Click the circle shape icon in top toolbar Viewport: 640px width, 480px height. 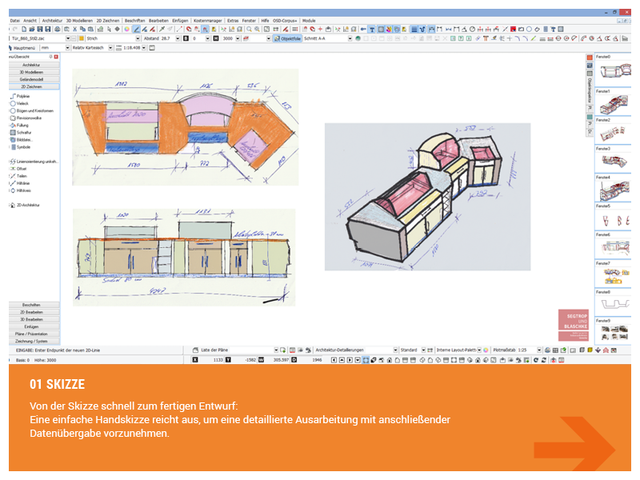pos(529,29)
